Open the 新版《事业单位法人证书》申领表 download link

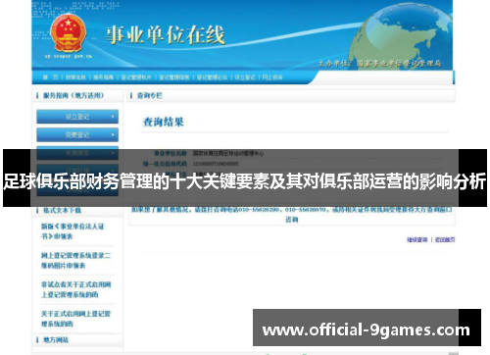73,231
